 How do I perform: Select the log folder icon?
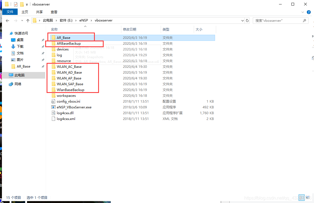pos(53,55)
